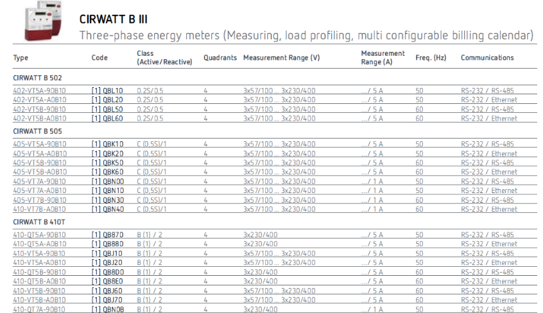Viewport: 543px width, 313px height.
Task: Click code '[1] QBN30'
Action: (108, 200)
